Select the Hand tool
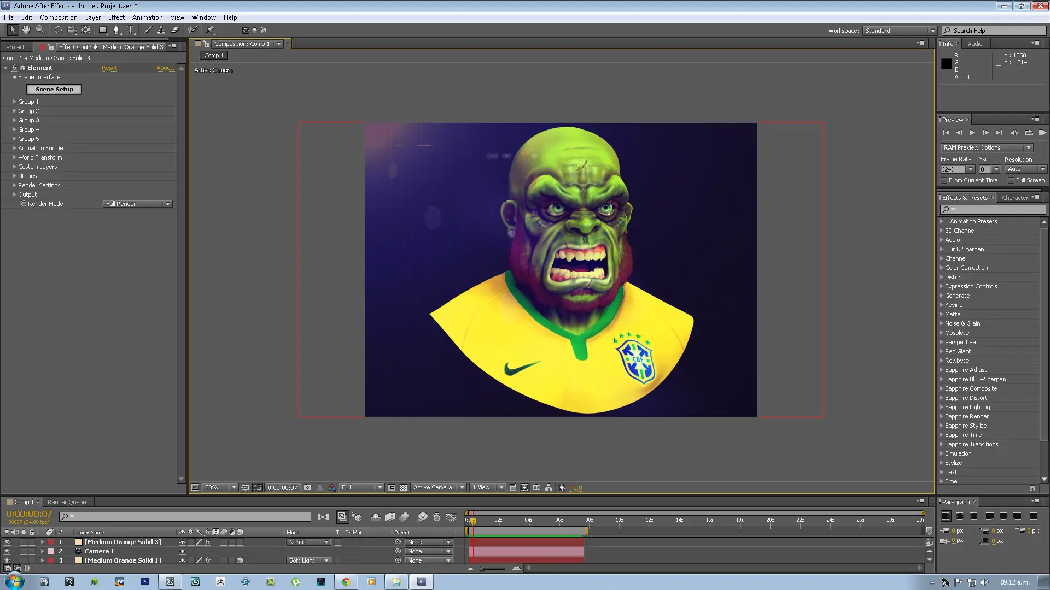The width and height of the screenshot is (1050, 590). click(26, 30)
